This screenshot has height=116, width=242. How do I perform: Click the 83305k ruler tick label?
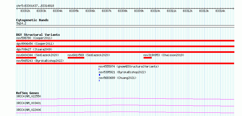(x=74, y=11)
